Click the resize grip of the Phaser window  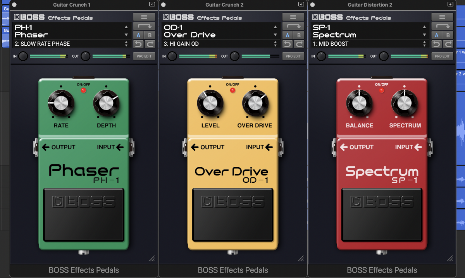152,258
